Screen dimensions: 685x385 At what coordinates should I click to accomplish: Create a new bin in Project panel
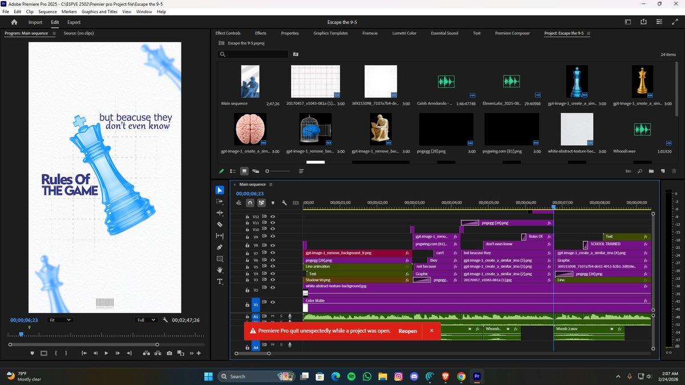click(x=651, y=171)
